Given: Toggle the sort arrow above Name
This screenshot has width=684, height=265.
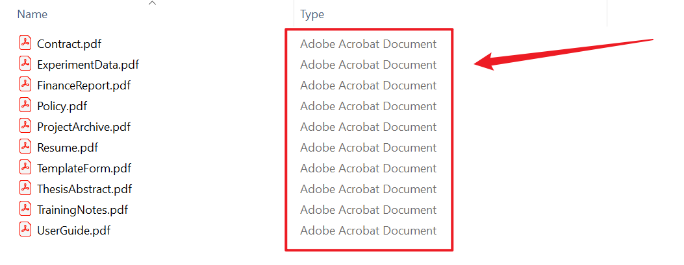Looking at the screenshot, I should [x=153, y=4].
